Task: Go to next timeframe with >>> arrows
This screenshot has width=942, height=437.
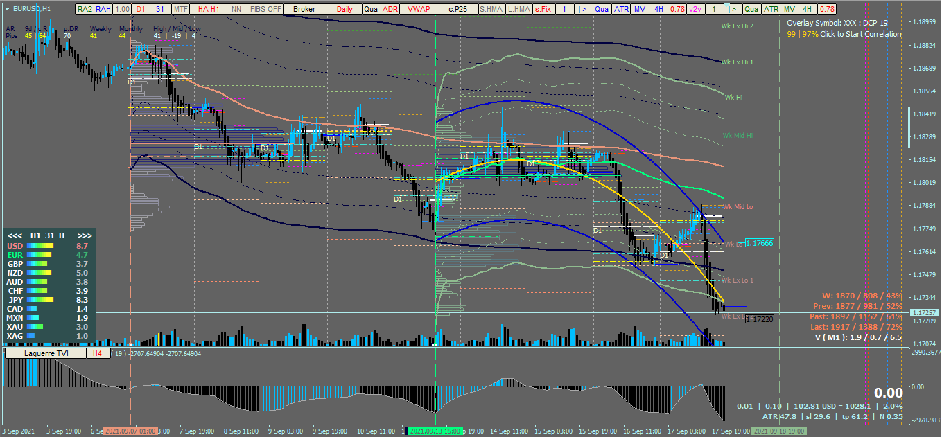Action: [84, 235]
